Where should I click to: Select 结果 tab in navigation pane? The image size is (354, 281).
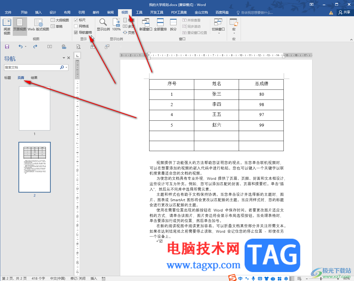[34, 78]
